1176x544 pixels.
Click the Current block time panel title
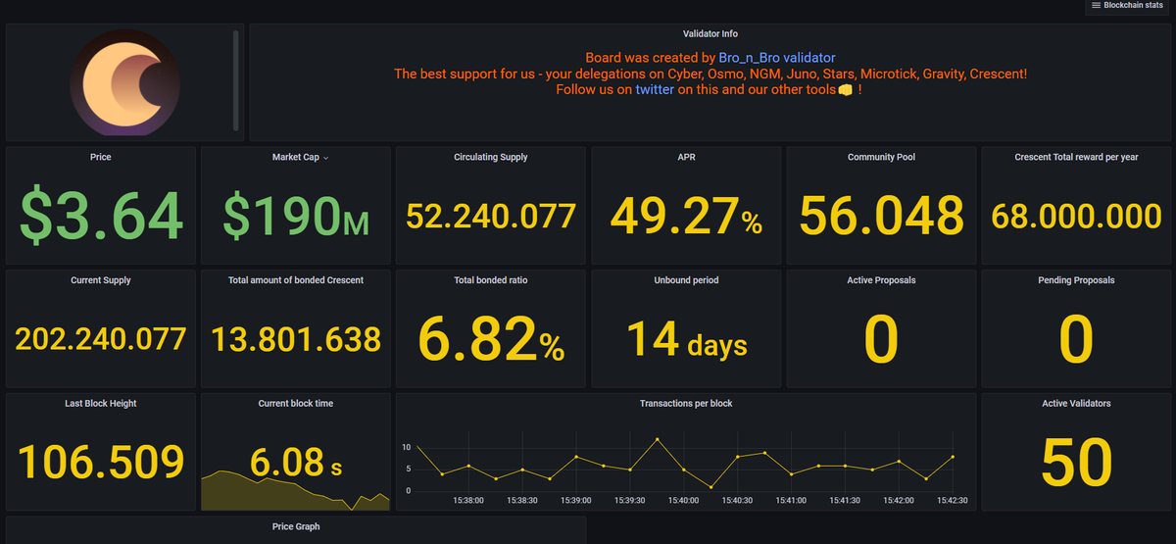[x=295, y=403]
